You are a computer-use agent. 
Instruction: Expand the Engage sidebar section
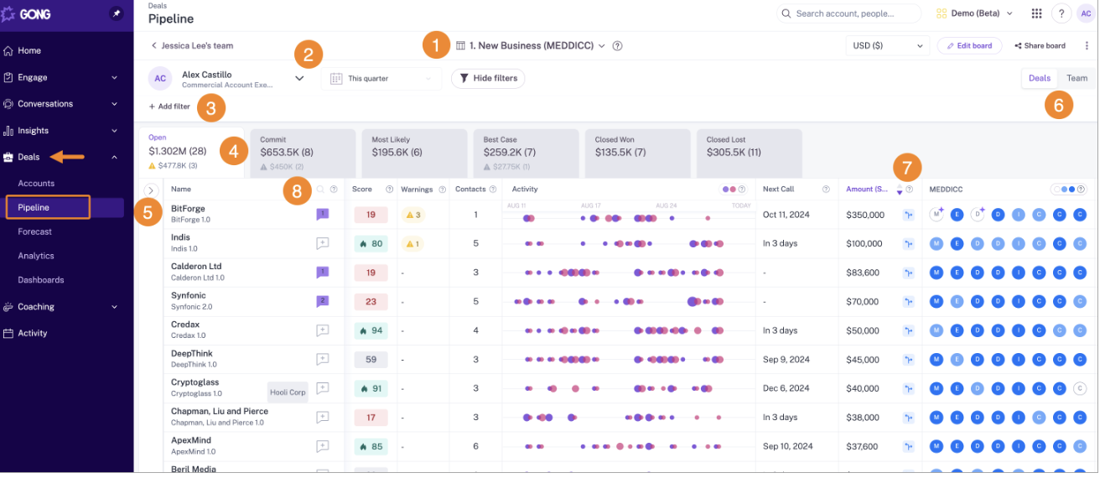coord(115,77)
